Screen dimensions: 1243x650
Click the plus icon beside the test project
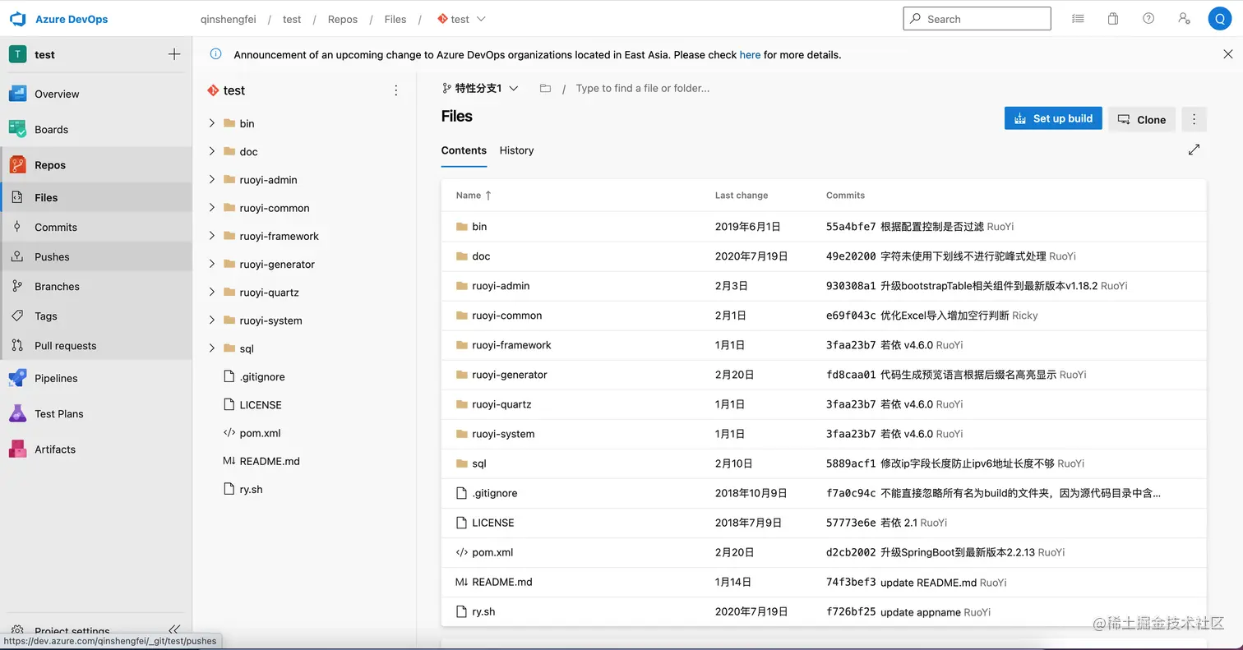[174, 54]
